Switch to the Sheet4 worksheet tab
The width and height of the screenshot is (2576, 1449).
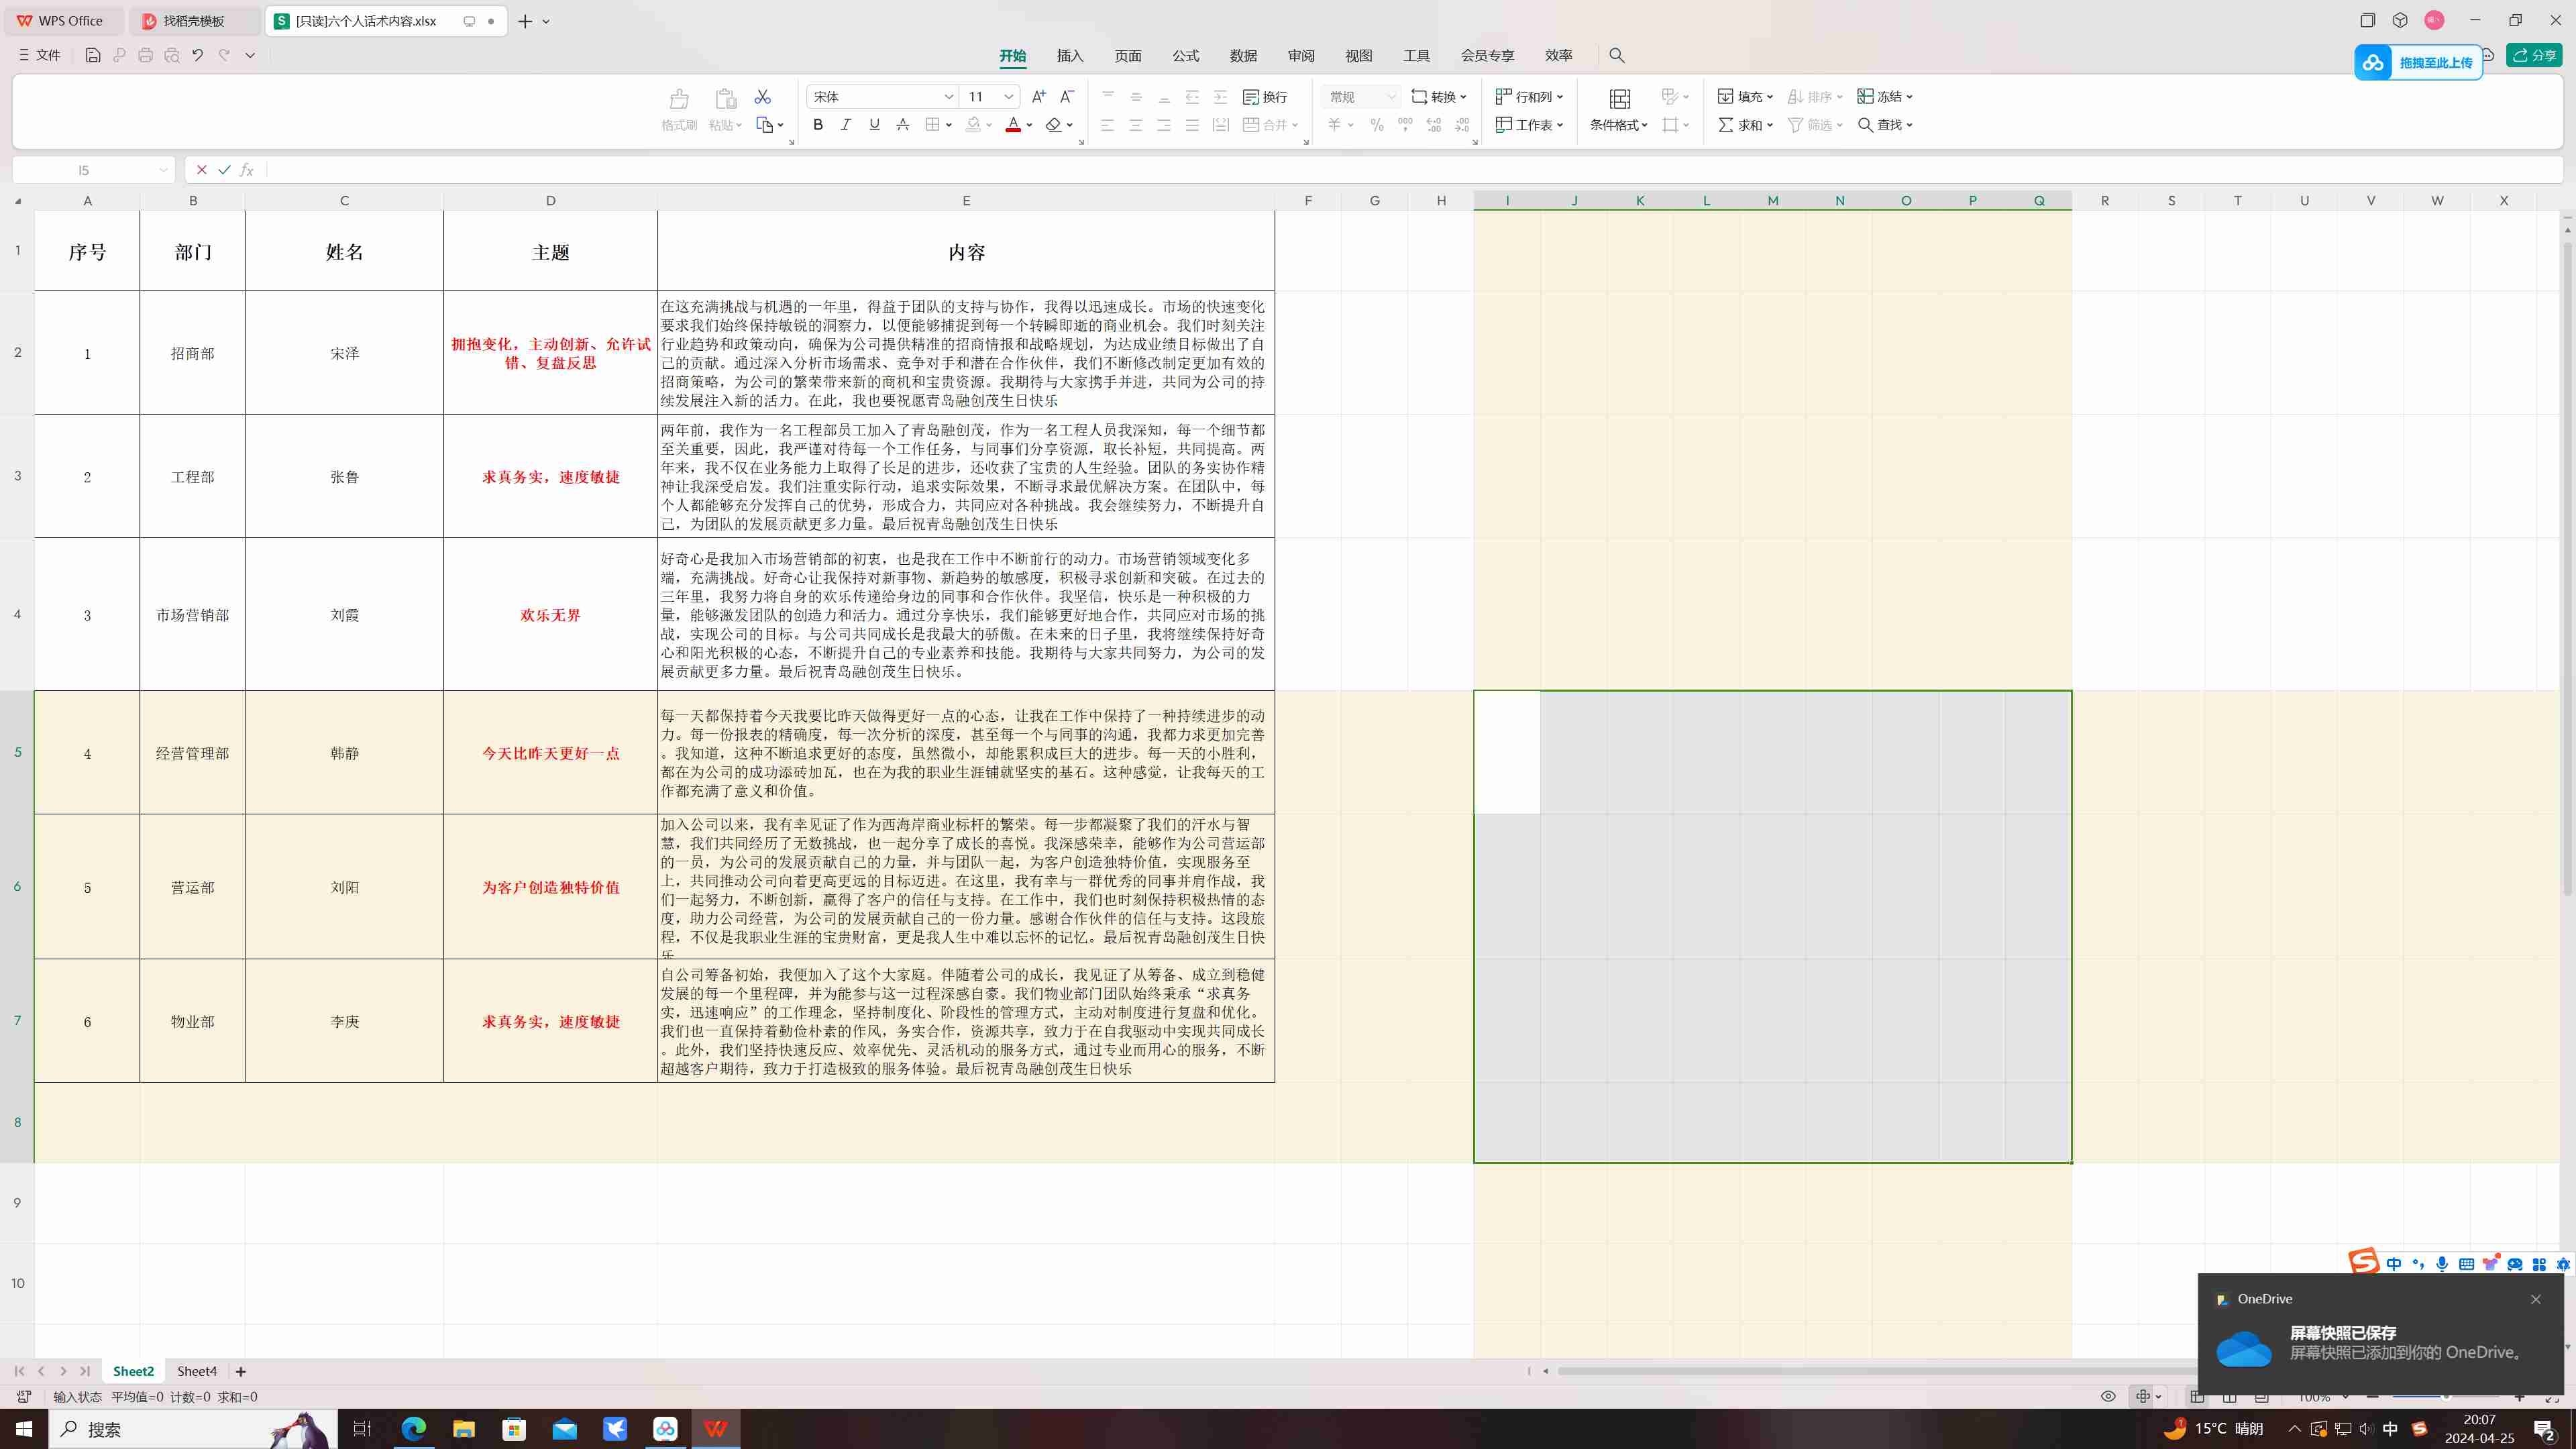(197, 1371)
